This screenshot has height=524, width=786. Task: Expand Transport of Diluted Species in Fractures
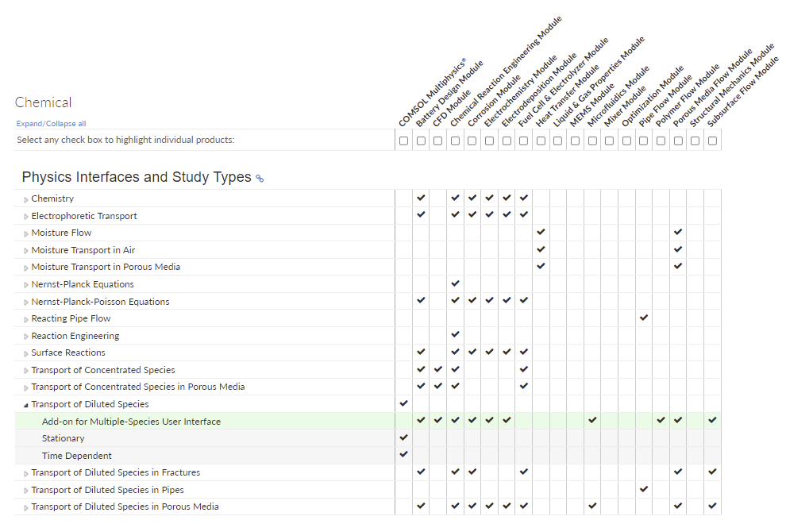(x=26, y=473)
